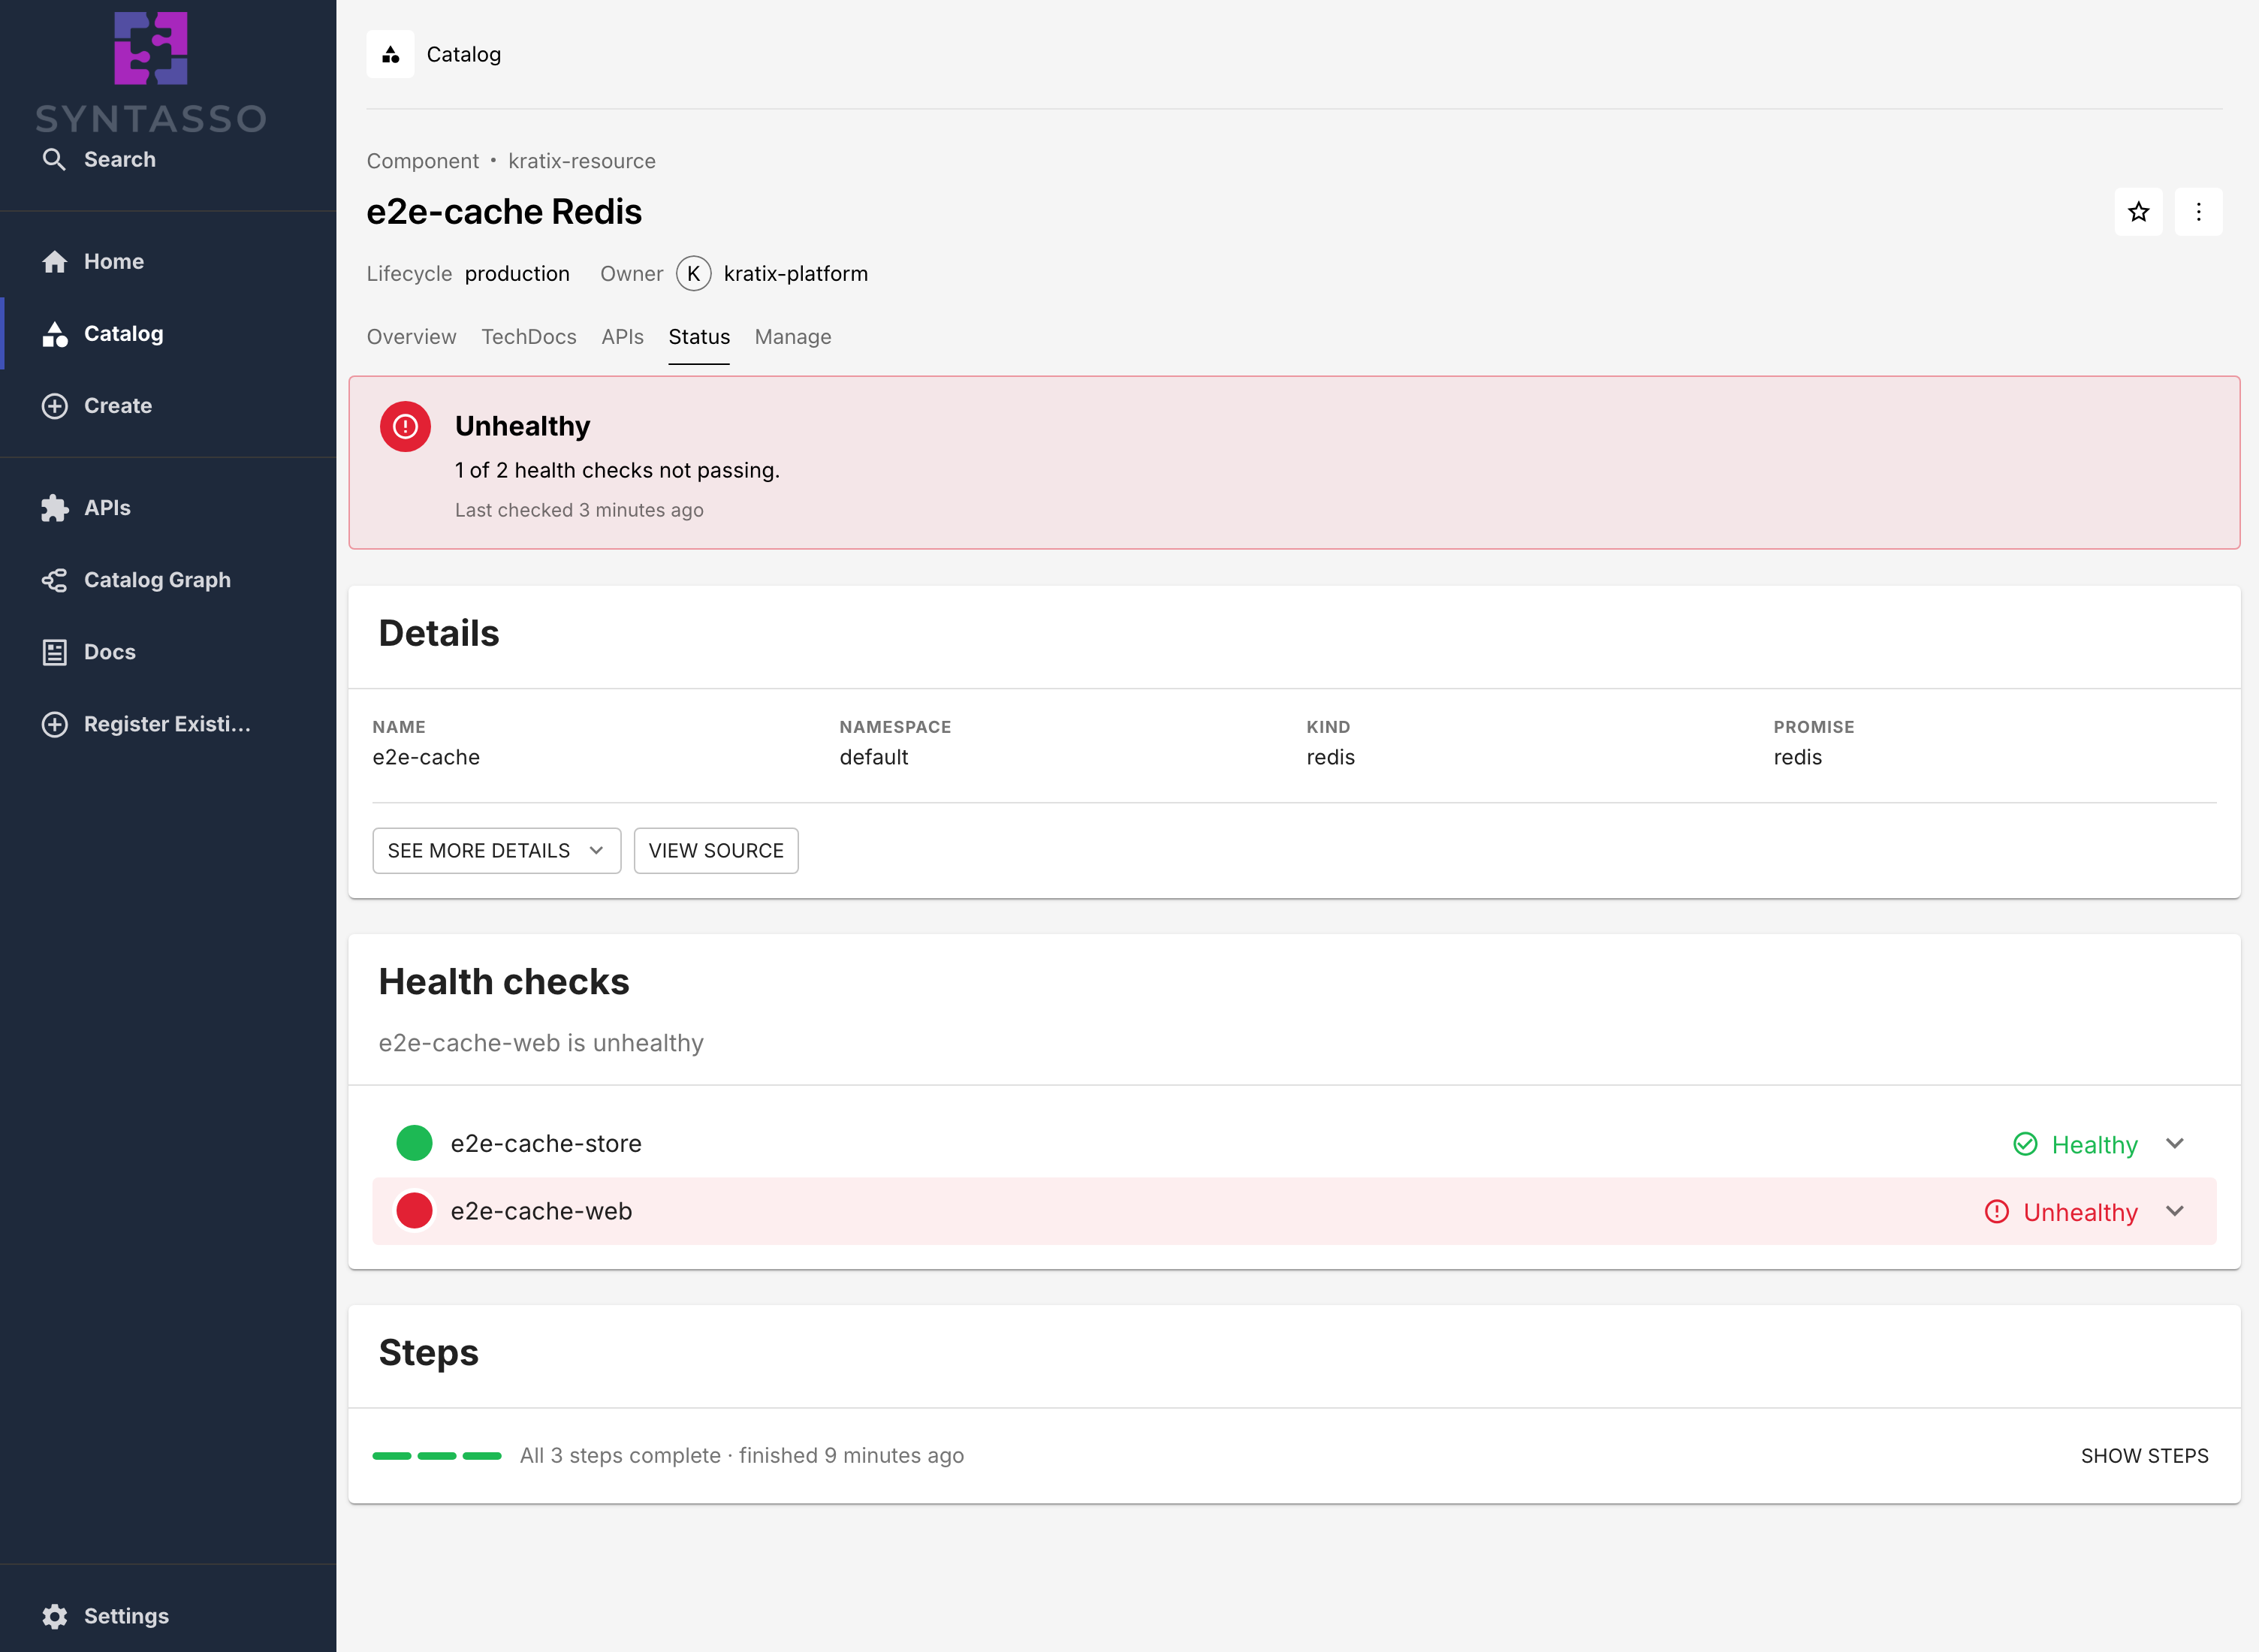Click the 'e2e-cache' name value
Viewport: 2259px width, 1652px height.
(x=426, y=757)
